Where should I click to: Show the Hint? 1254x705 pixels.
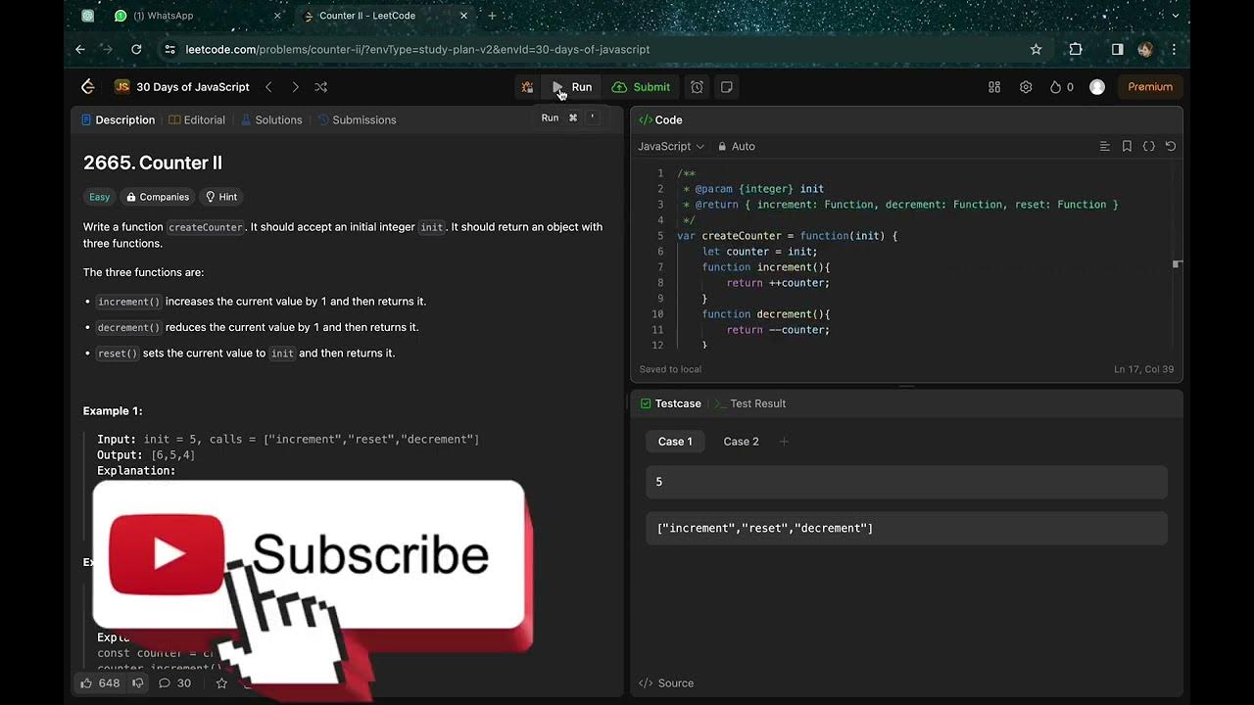[x=221, y=197]
